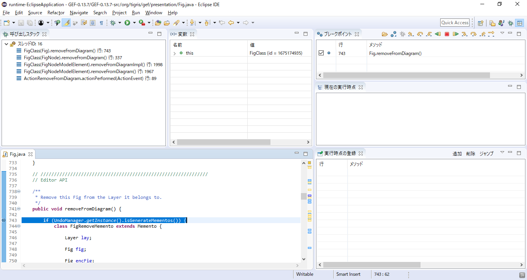Screen dimensions: 527x280
Task: Collapse code fold at line 744
Action: pyautogui.click(x=19, y=226)
